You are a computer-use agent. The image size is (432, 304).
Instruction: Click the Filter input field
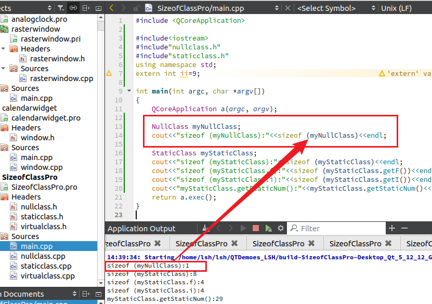(x=336, y=228)
